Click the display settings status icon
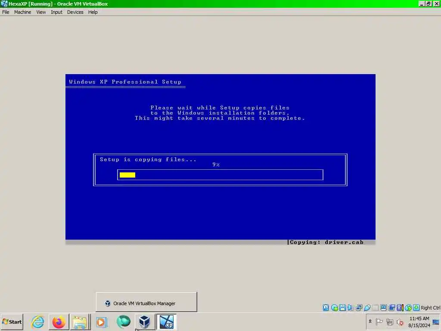Image resolution: width=441 pixels, height=331 pixels. (383, 308)
